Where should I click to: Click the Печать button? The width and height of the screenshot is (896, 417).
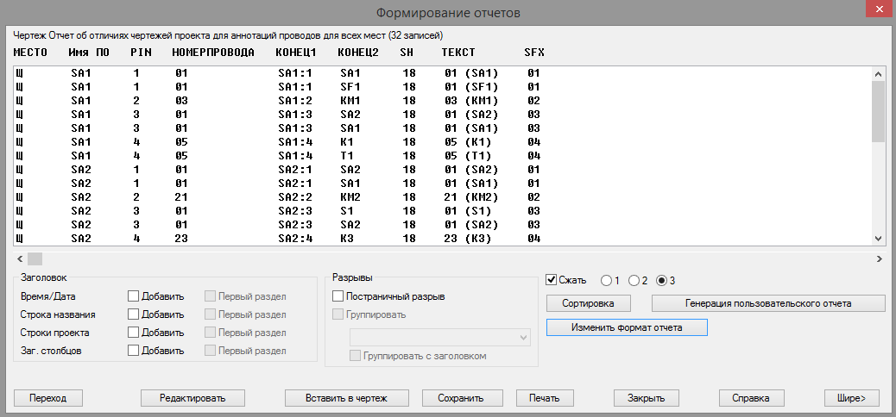545,398
